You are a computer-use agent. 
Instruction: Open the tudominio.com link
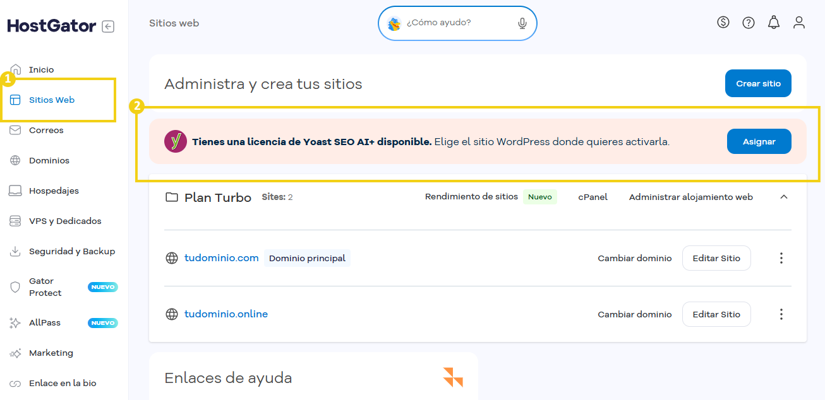222,258
